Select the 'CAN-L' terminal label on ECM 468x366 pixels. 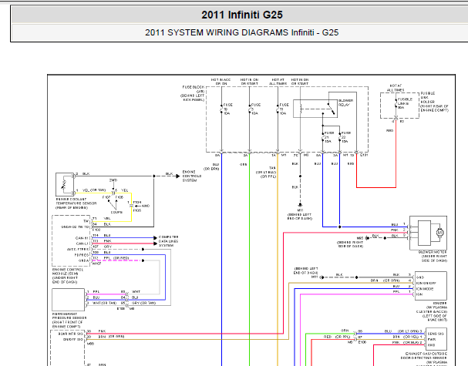[x=82, y=243]
